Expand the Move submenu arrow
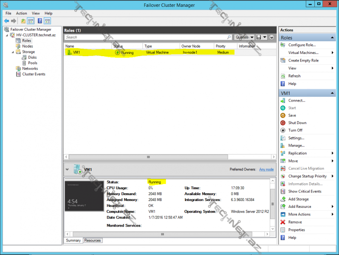The width and height of the screenshot is (339, 255). (332, 161)
